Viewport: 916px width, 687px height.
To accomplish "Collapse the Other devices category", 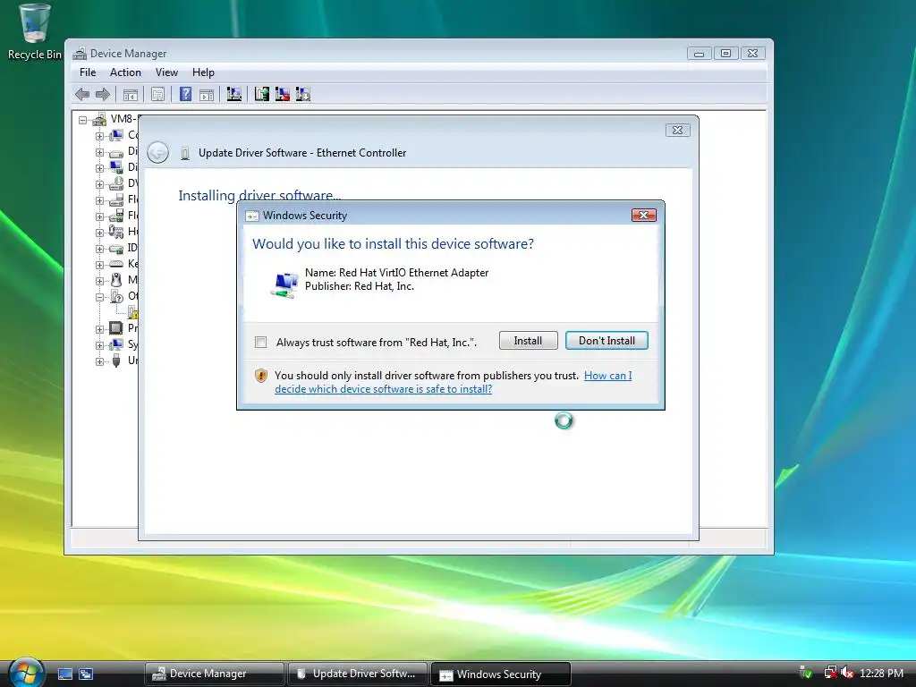I will pos(99,297).
